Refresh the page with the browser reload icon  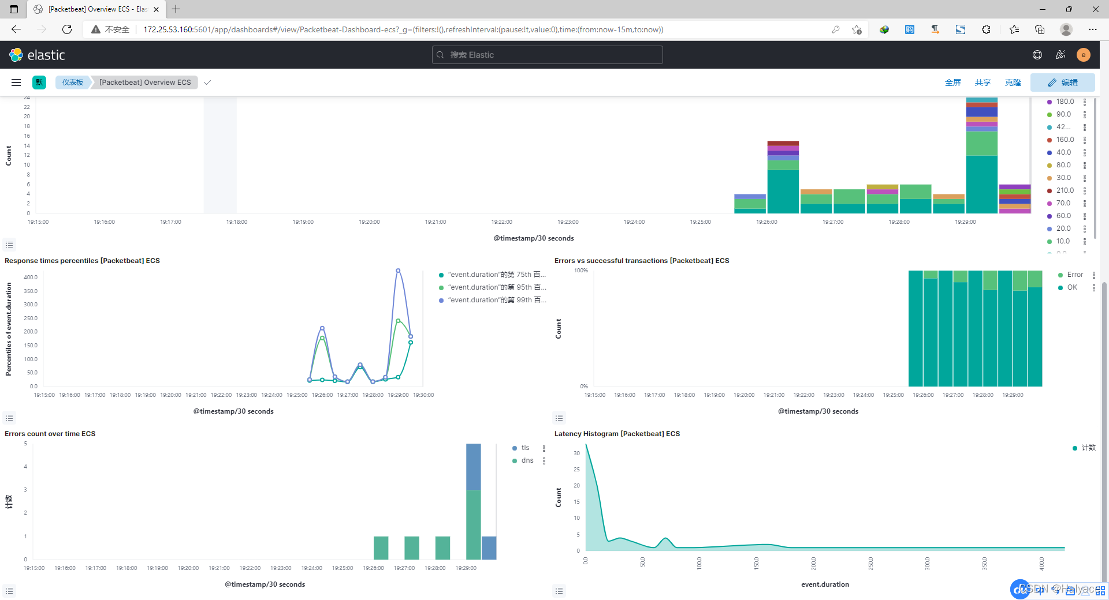67,29
